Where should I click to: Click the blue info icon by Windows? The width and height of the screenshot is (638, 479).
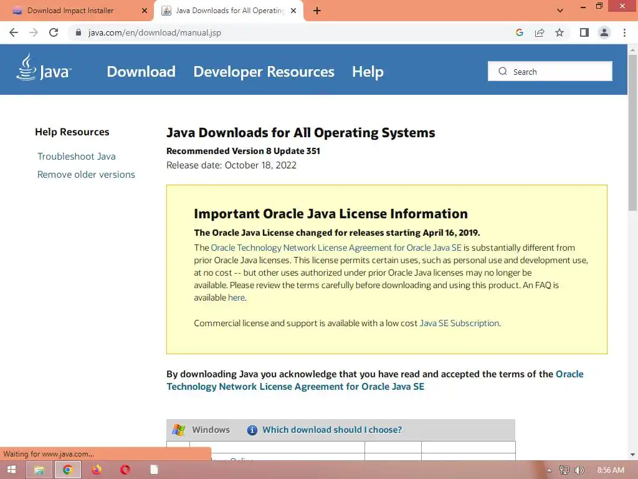point(252,430)
